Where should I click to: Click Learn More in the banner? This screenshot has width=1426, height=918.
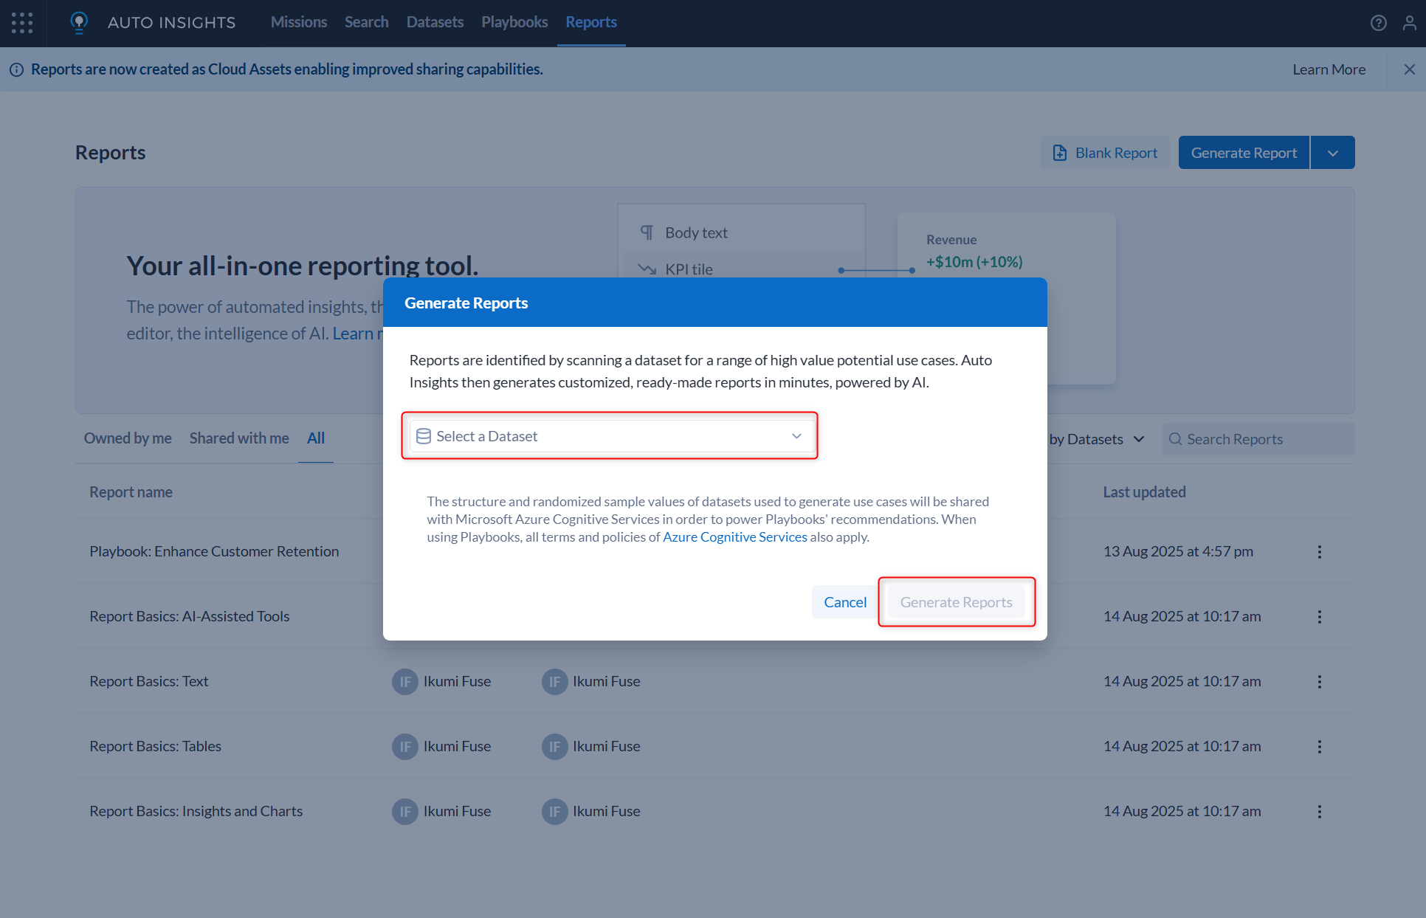pos(1329,69)
